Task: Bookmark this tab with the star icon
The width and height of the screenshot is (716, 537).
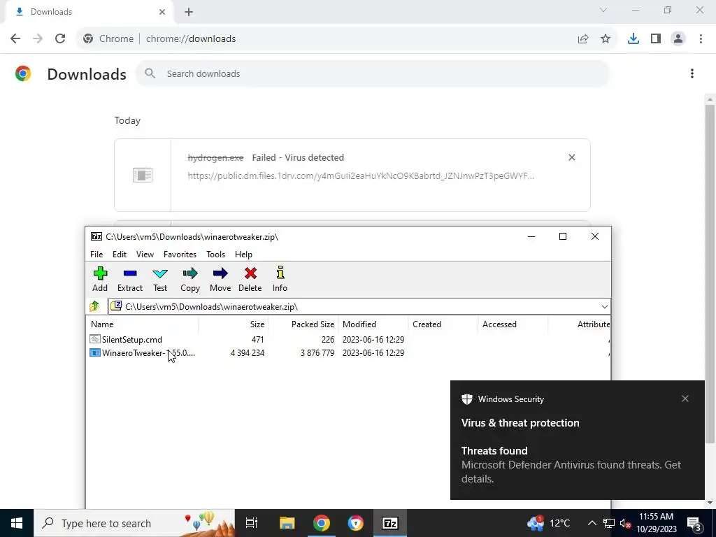Action: [x=606, y=39]
